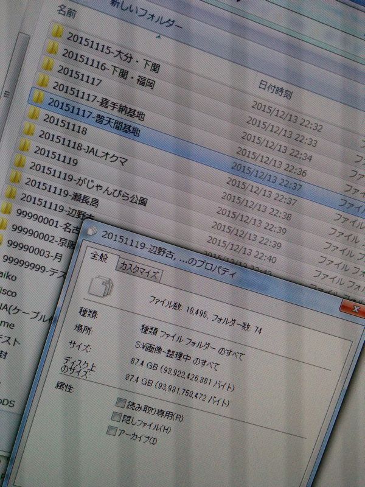This screenshot has height=487, width=365.
Task: Click the multiple-files icon in Properties dialog
Action: [x=100, y=286]
